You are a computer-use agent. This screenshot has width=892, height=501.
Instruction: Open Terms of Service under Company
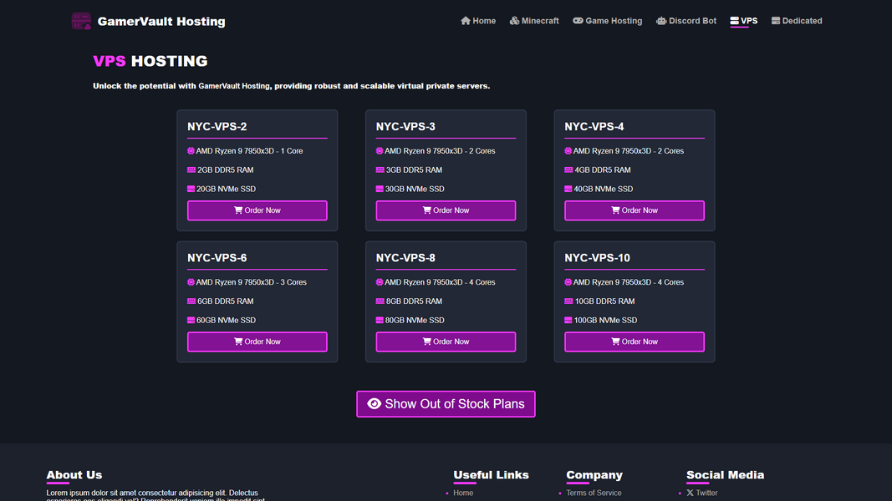594,493
